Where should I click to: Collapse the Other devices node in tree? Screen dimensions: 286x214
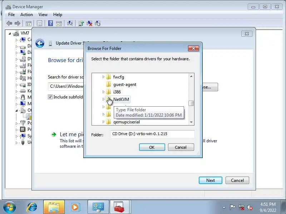tap(16, 111)
